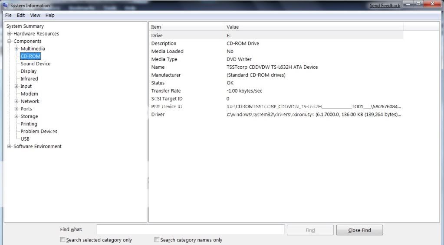The height and width of the screenshot is (245, 444).
Task: Expand the Multimedia category
Action: tap(16, 49)
